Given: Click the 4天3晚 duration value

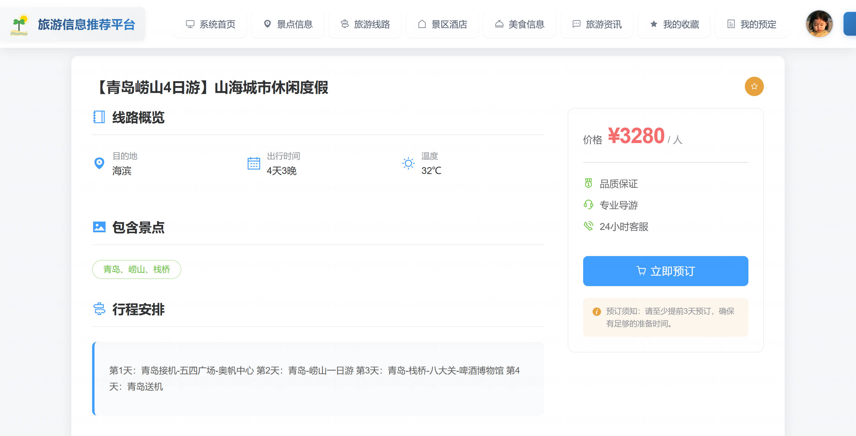Looking at the screenshot, I should click(281, 171).
